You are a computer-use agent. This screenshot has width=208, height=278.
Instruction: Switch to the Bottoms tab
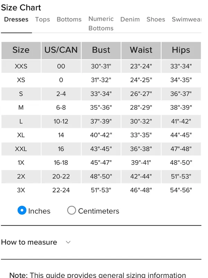69,19
